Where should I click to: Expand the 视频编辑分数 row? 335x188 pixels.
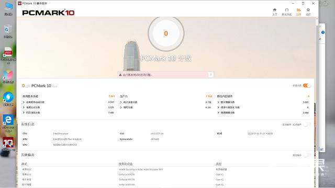click(226, 113)
